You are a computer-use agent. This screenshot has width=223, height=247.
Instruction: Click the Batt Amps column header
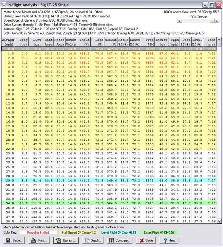(x=48, y=42)
